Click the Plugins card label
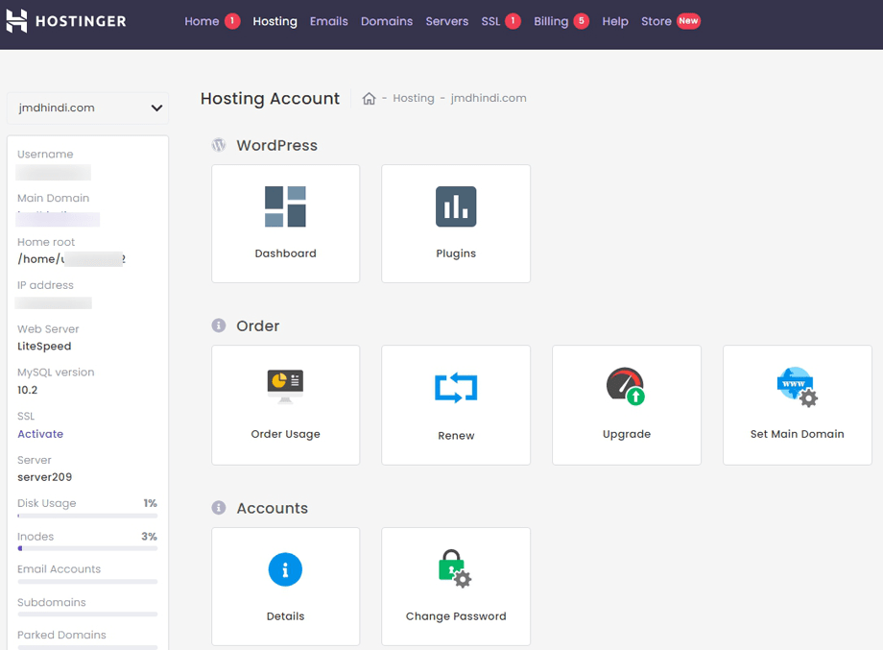The image size is (883, 650). click(x=456, y=253)
